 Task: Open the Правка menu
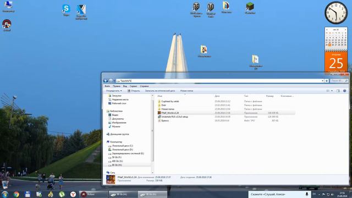[117, 86]
